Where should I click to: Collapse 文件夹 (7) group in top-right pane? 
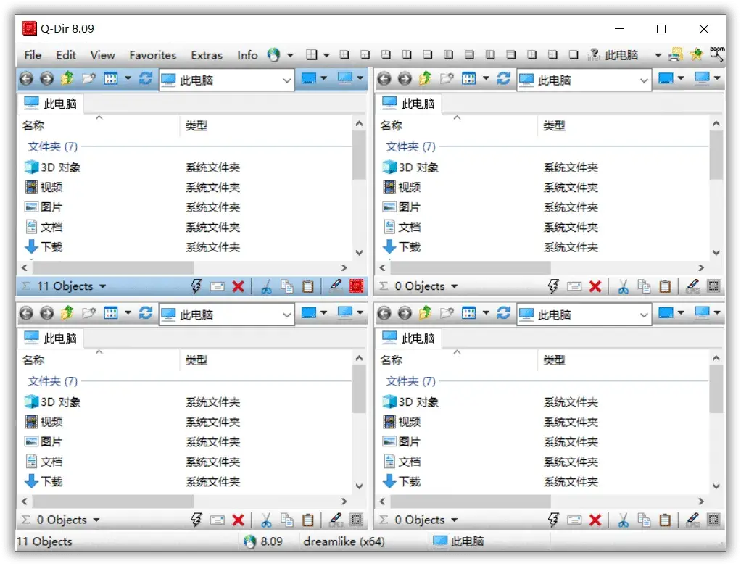tap(410, 146)
